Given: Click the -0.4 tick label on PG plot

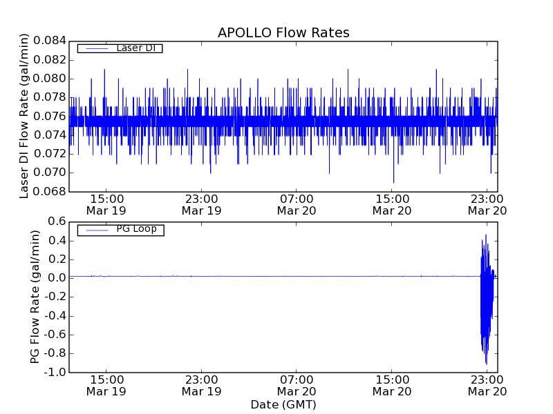Looking at the screenshot, I should [x=55, y=316].
